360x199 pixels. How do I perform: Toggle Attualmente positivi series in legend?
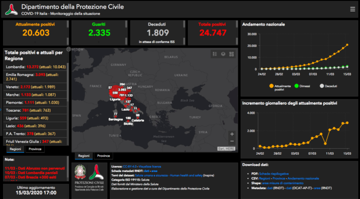click(x=280, y=87)
